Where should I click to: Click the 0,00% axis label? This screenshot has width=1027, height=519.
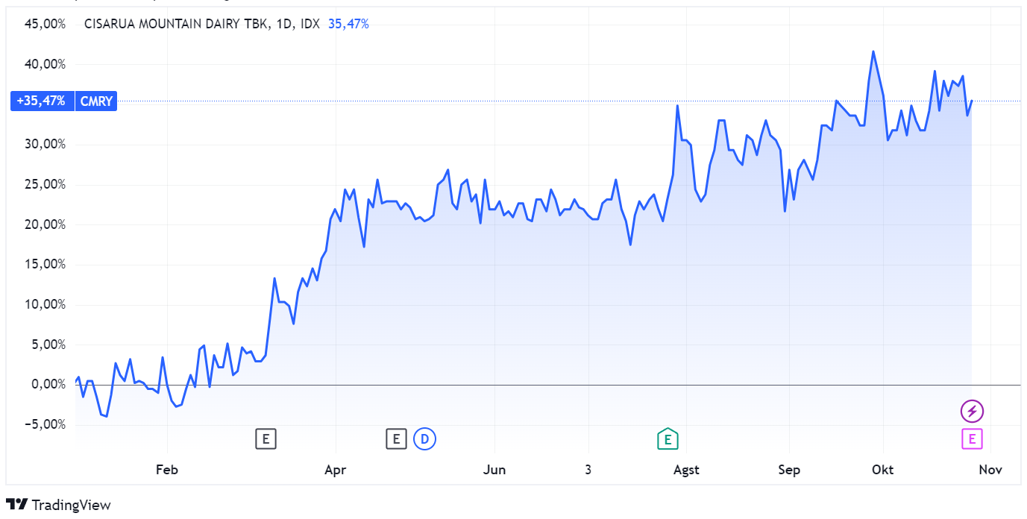click(48, 384)
